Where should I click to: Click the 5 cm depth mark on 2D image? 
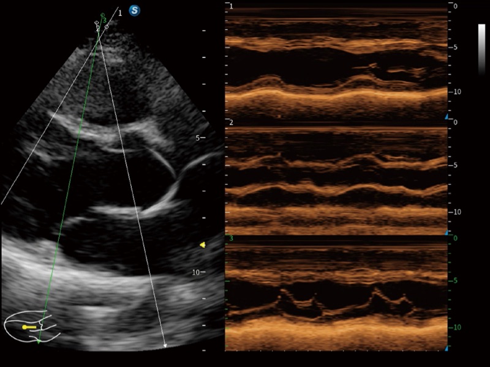tap(200, 138)
